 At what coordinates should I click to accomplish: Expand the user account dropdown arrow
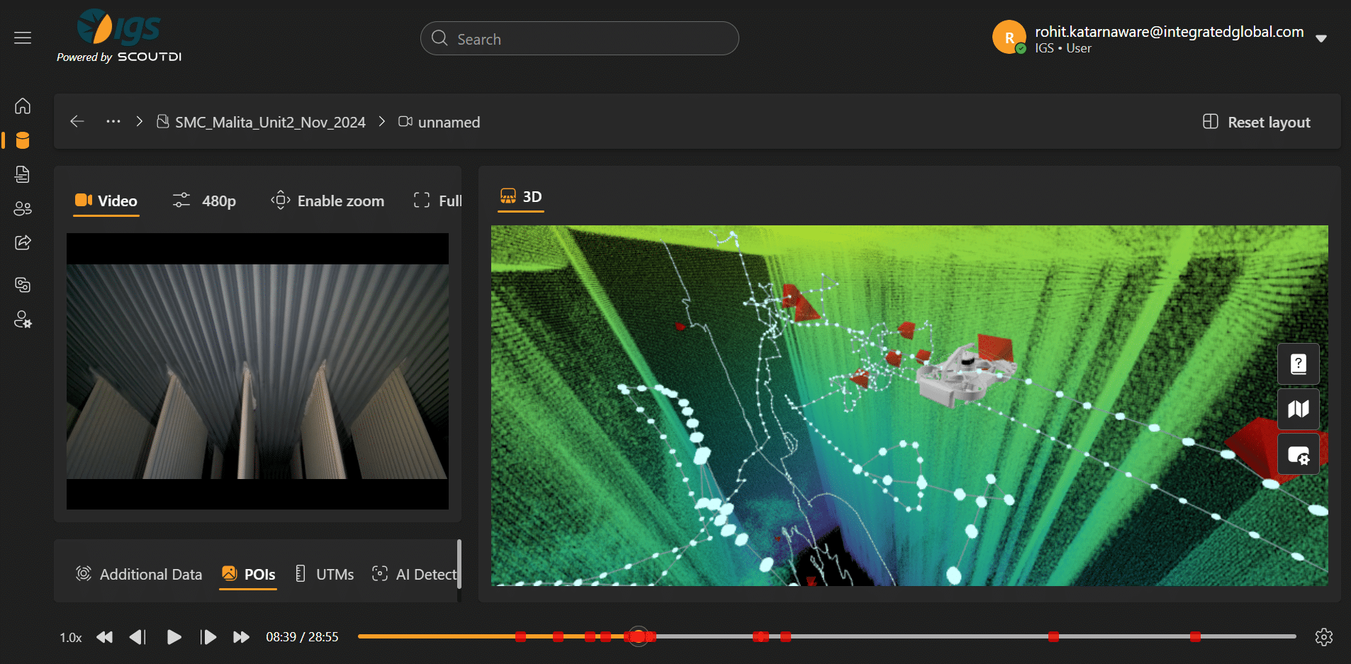(1321, 39)
